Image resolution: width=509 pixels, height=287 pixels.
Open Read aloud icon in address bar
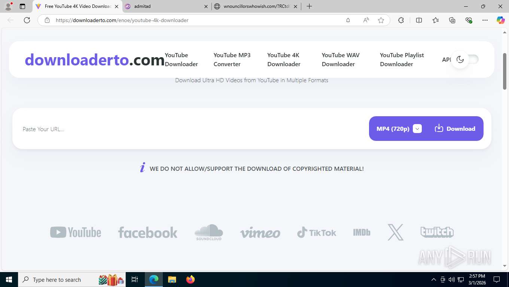pos(366,20)
